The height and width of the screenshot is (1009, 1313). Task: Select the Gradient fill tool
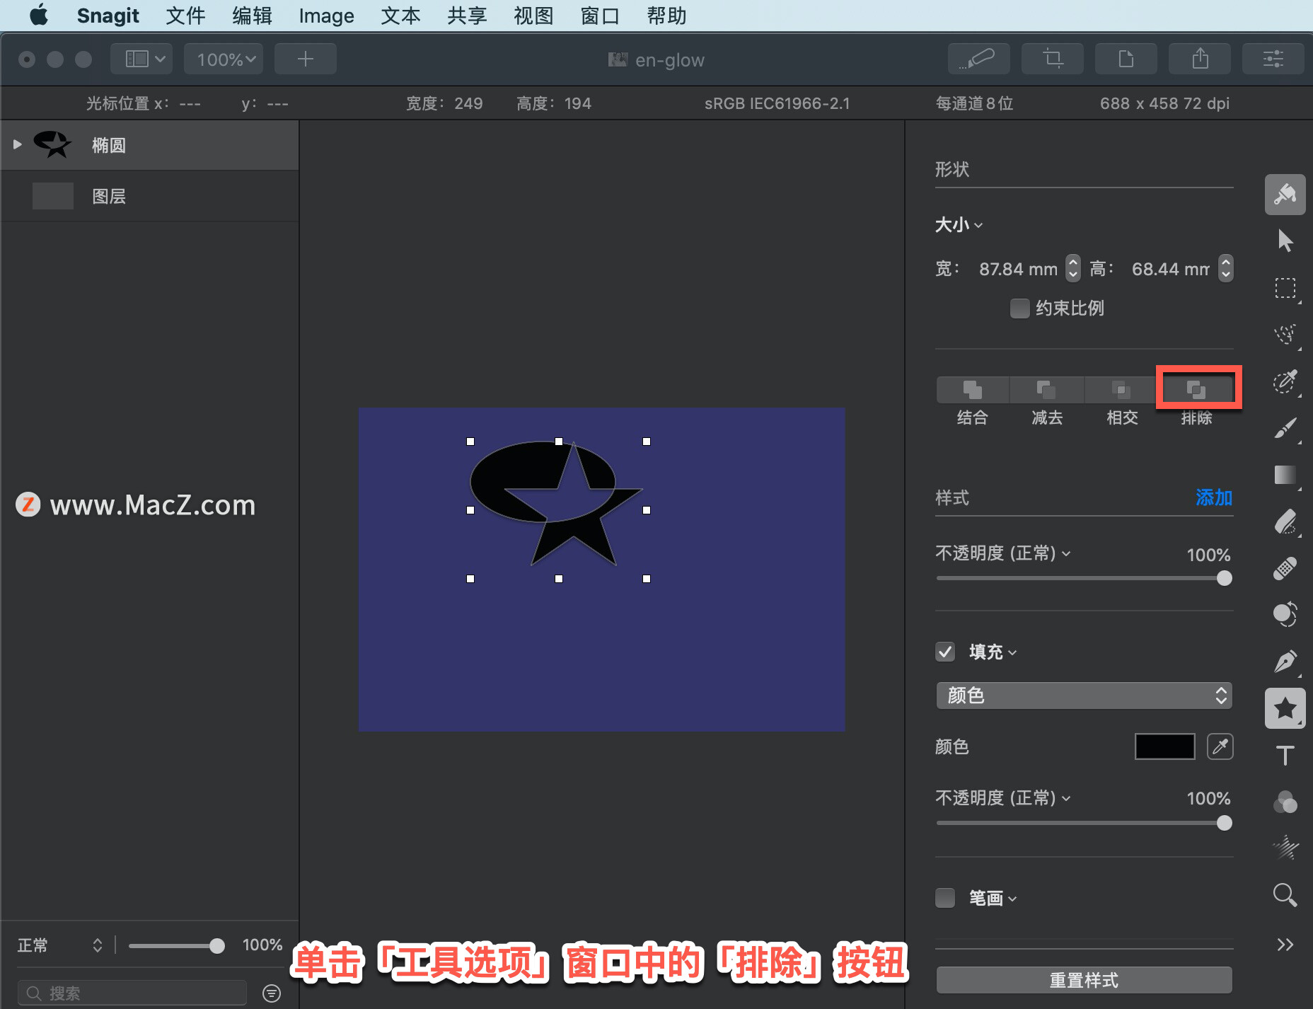click(1285, 475)
